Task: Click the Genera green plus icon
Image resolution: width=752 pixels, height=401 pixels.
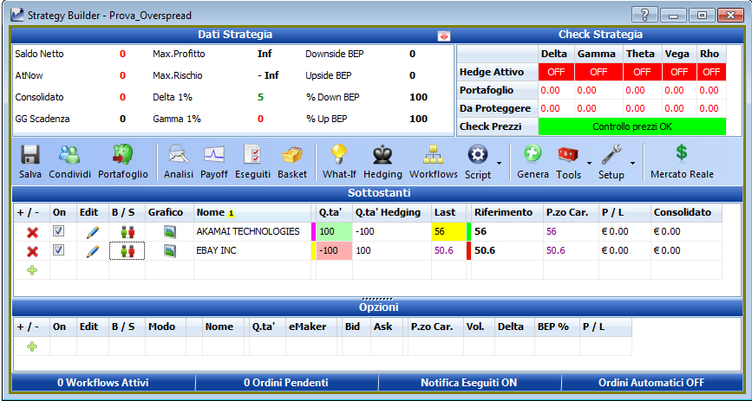Action: 533,154
